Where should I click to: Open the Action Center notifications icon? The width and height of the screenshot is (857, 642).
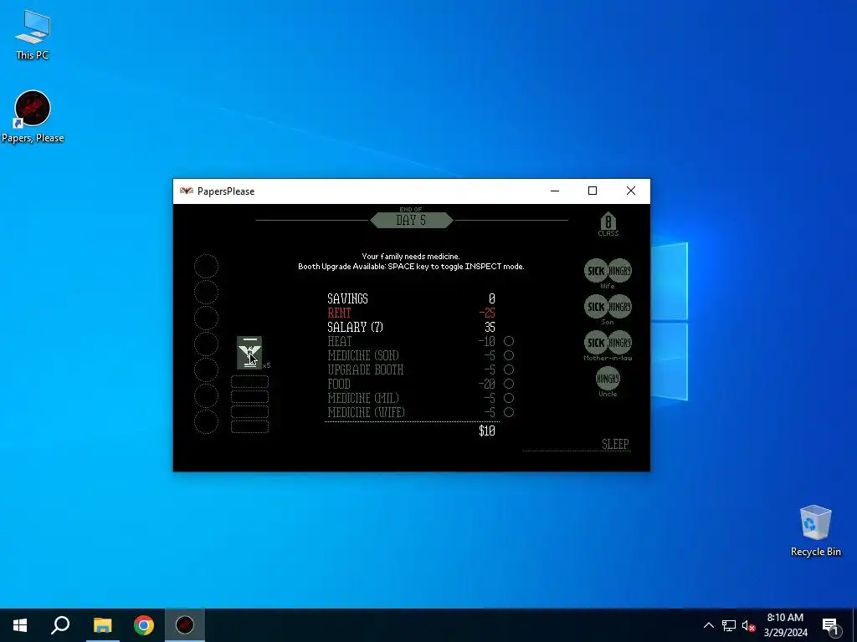[831, 625]
